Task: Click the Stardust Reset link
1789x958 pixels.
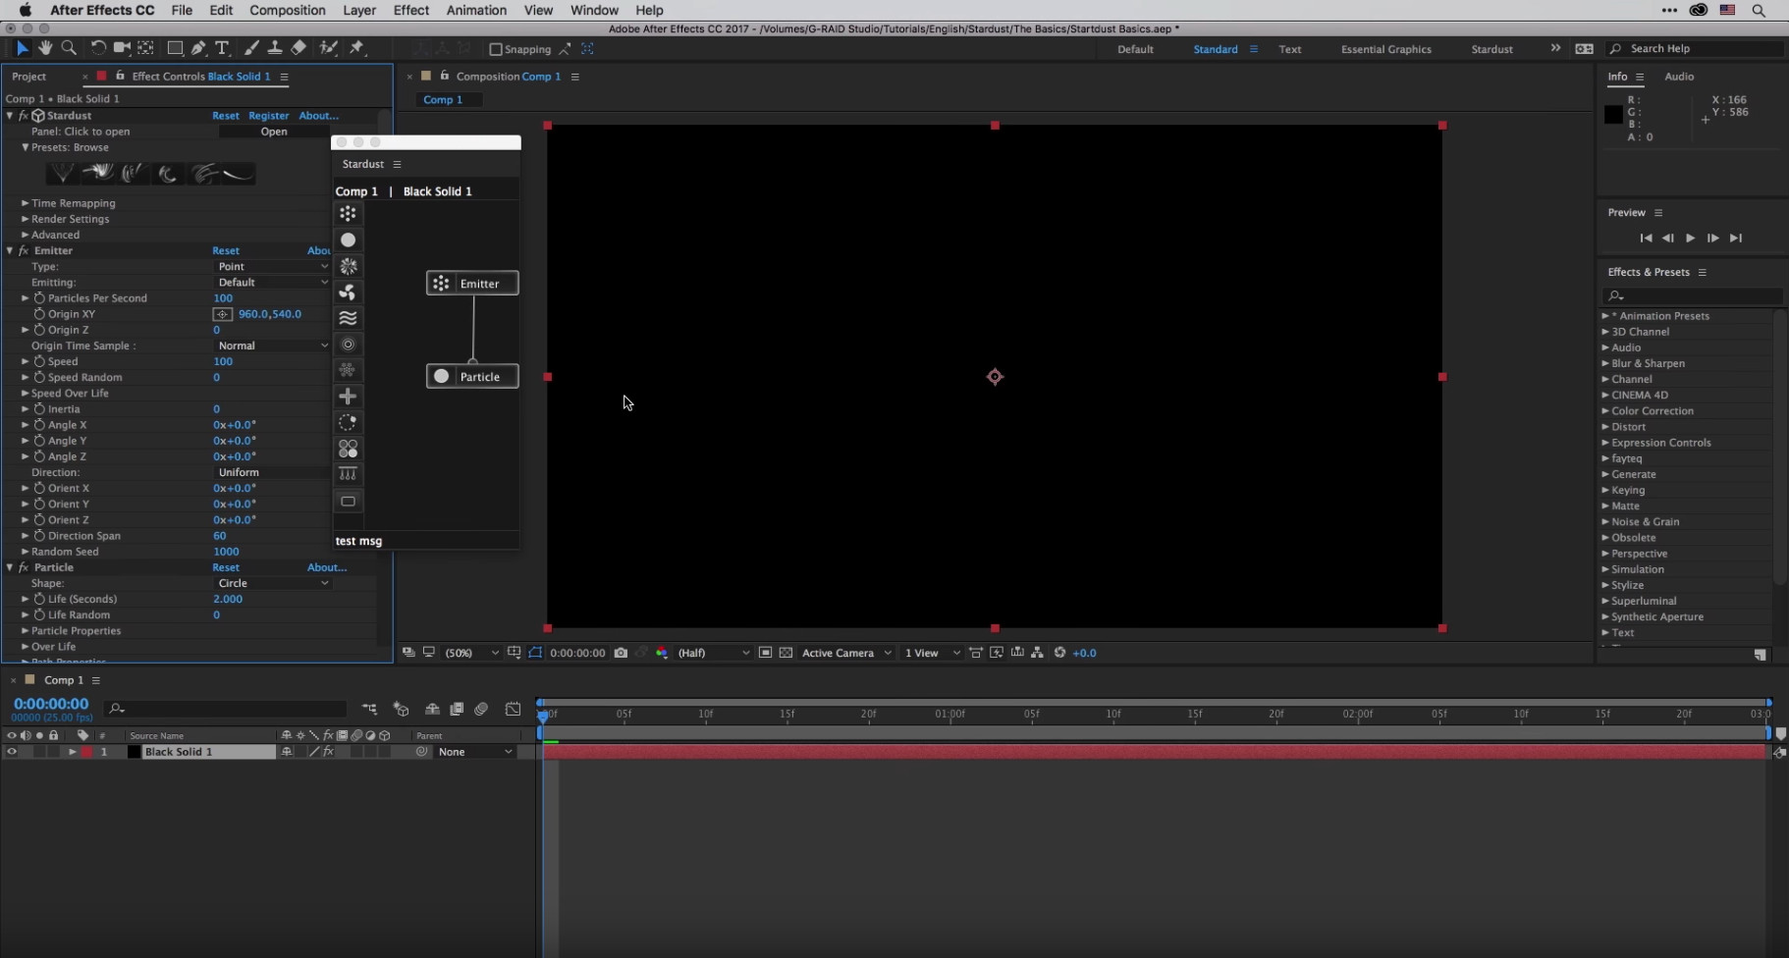Action: [x=226, y=116]
